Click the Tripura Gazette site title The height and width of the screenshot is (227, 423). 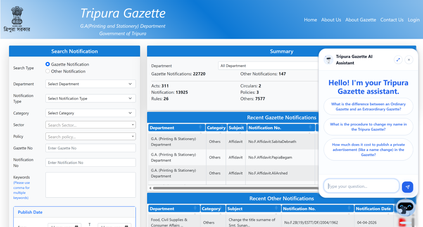click(x=123, y=13)
